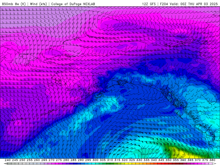Click the 370 color scale label

pos(198,160)
